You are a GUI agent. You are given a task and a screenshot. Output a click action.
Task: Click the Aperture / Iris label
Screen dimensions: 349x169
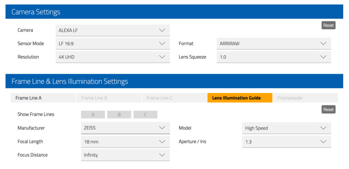193,141
